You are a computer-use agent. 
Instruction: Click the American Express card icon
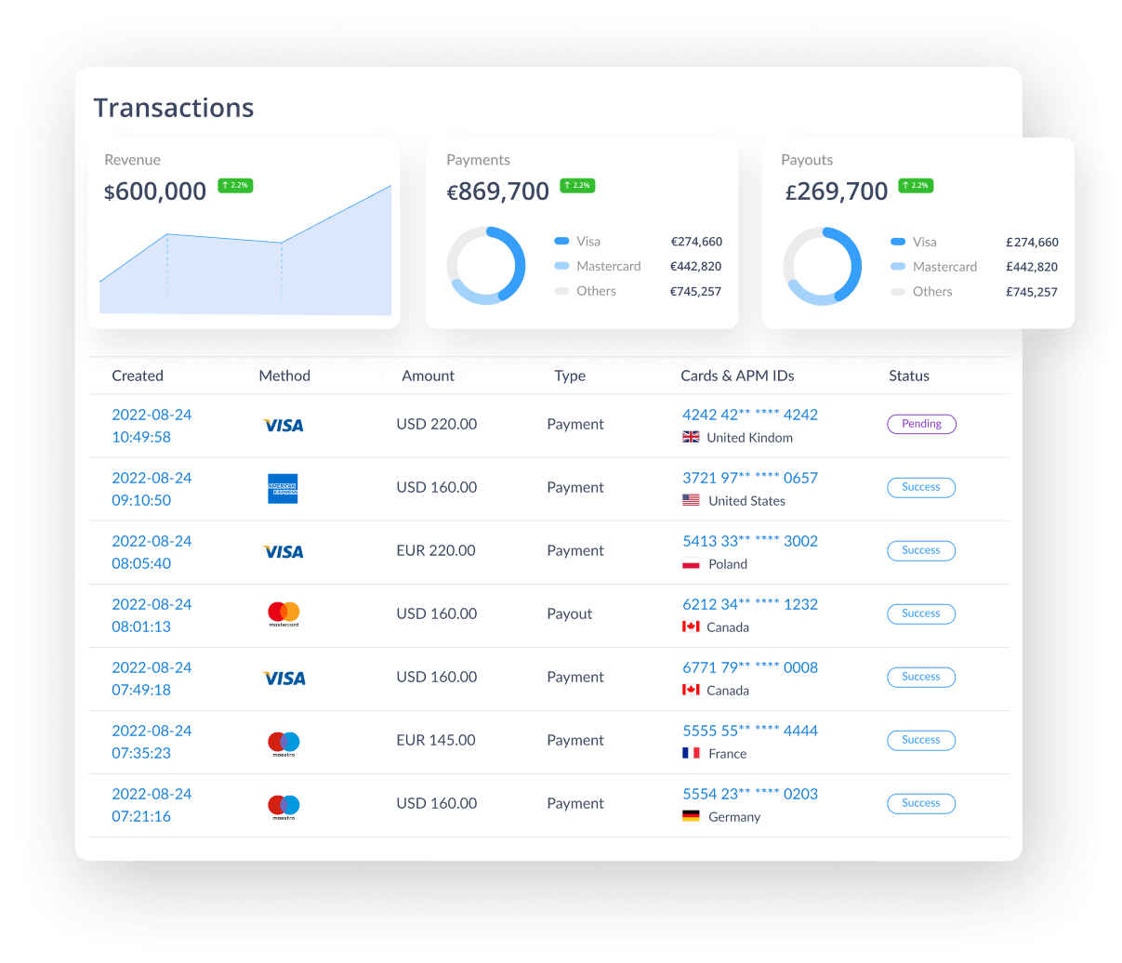pos(284,488)
